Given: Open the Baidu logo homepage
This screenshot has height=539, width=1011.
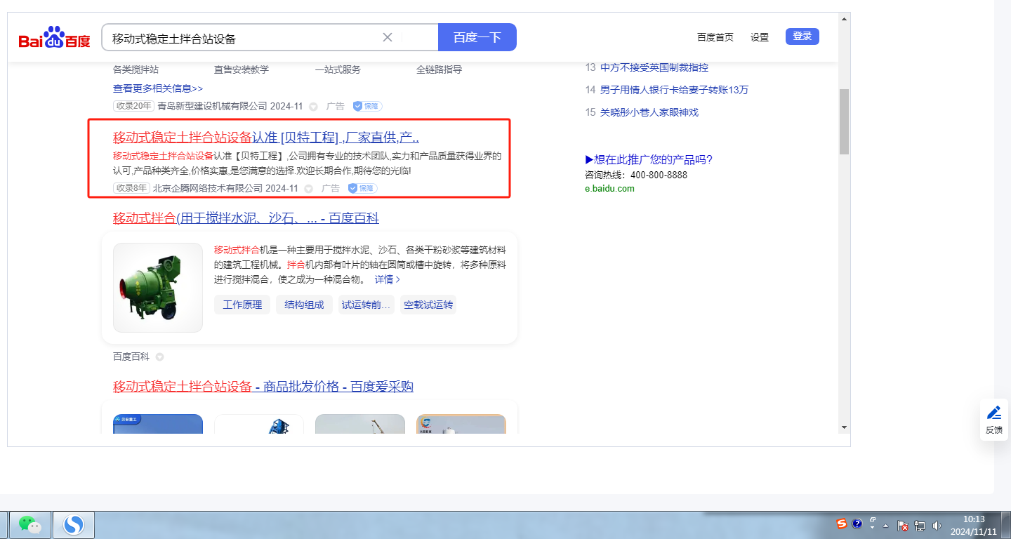Looking at the screenshot, I should coord(55,37).
